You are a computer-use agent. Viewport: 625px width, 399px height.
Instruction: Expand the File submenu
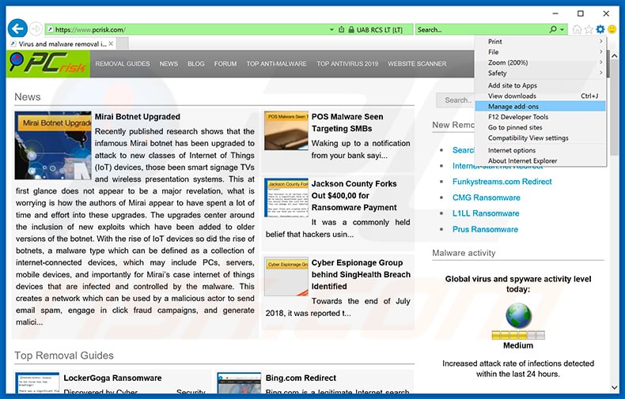click(540, 52)
